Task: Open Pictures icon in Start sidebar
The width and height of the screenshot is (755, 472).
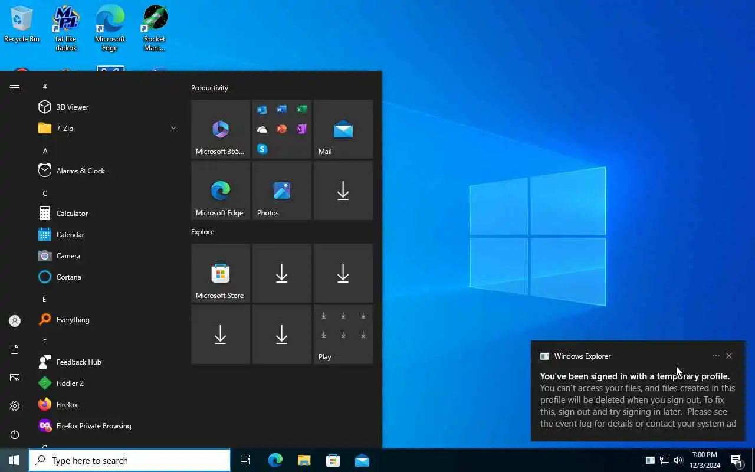Action: pyautogui.click(x=15, y=378)
